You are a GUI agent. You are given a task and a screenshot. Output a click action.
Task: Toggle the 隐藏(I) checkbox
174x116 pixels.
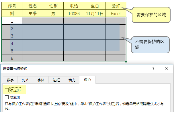coord(7,97)
